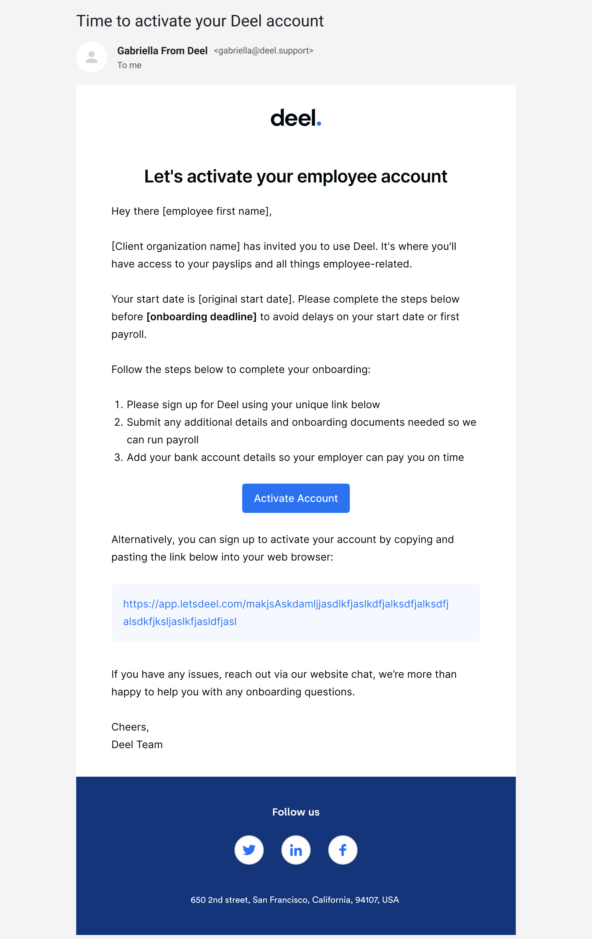Click step 1 about signing up for Deel
This screenshot has height=939, width=592.
(x=253, y=404)
